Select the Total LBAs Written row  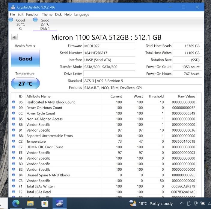click(104, 186)
